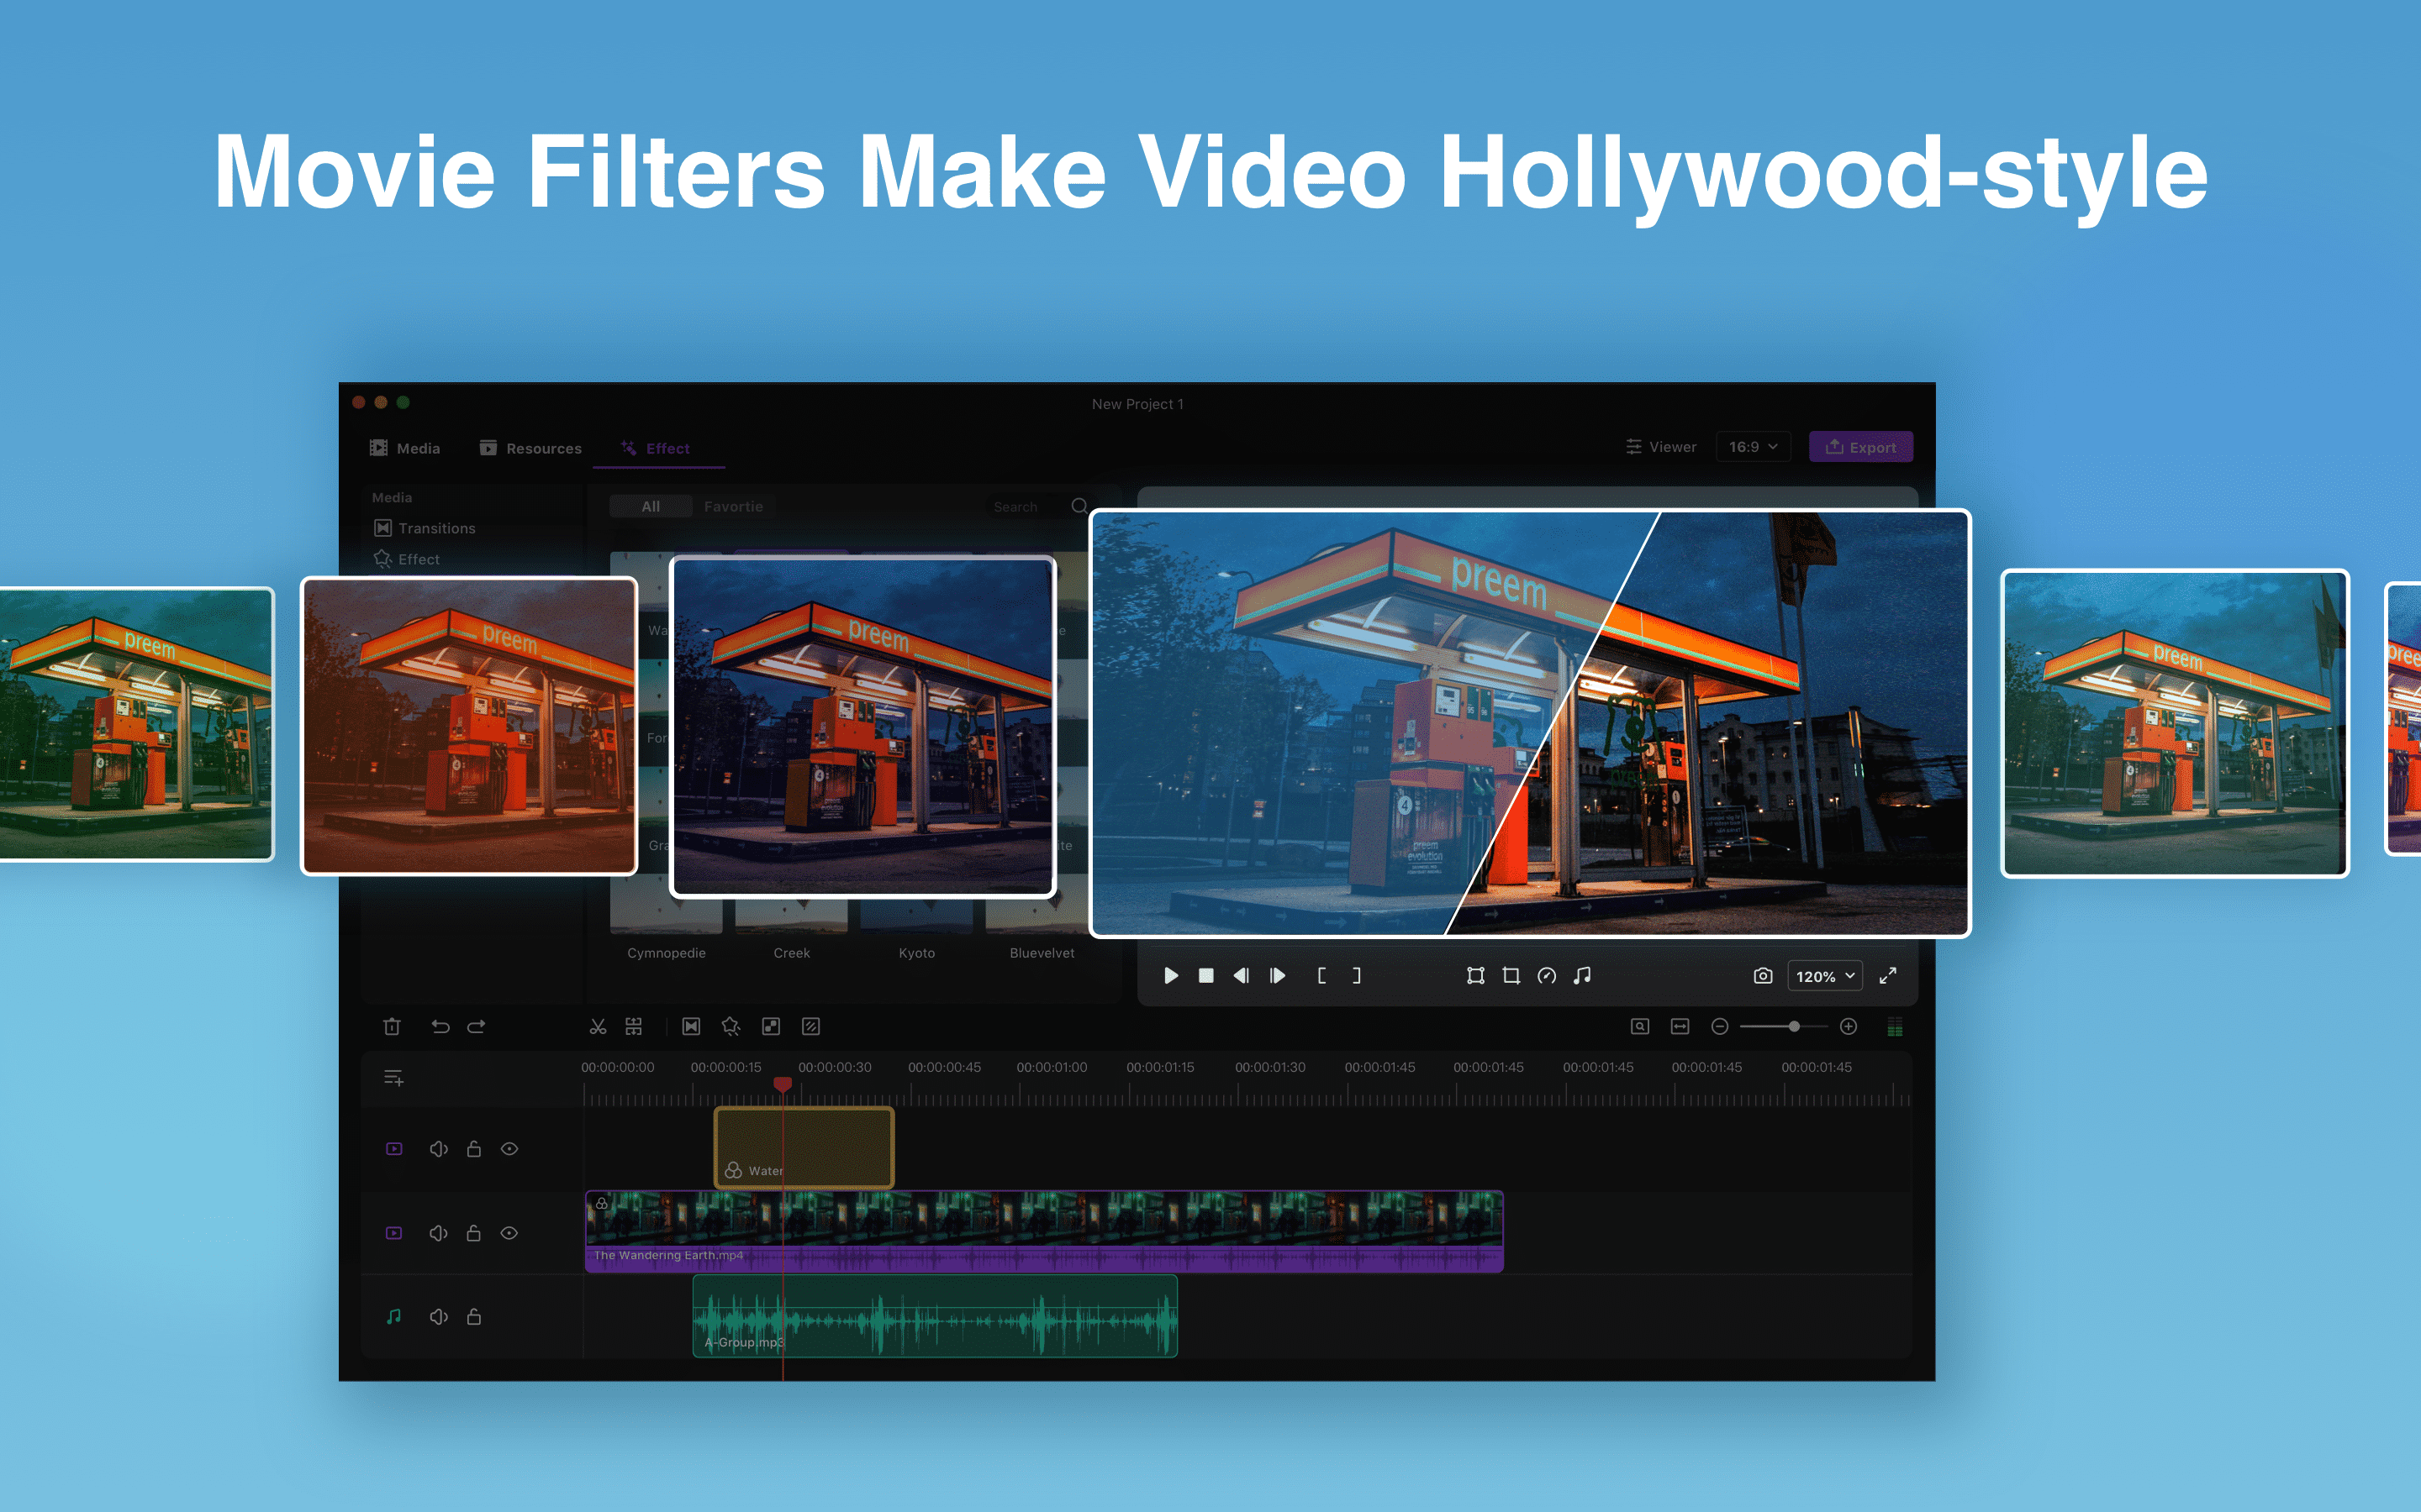
Task: Select the Favortie filter tab
Action: pyautogui.click(x=733, y=507)
